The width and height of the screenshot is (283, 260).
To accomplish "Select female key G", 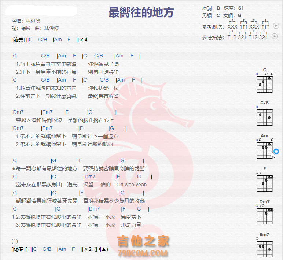I will click(239, 15).
